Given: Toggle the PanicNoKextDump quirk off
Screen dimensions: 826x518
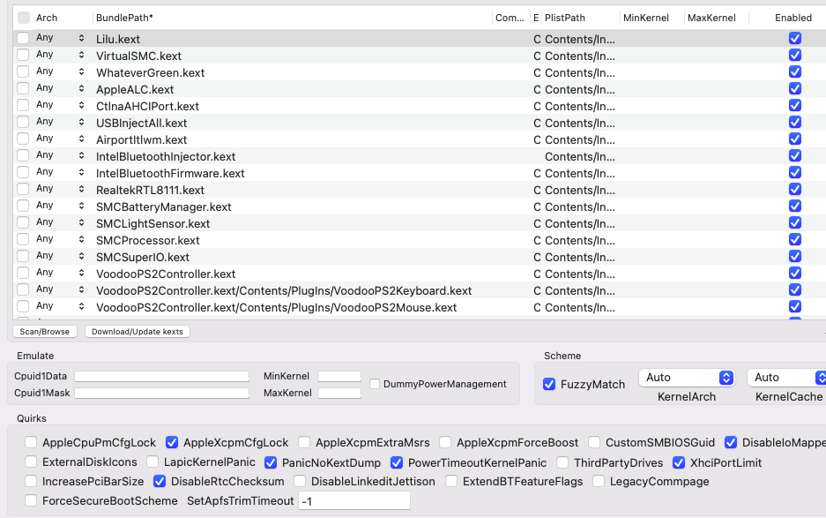Looking at the screenshot, I should tap(271, 462).
